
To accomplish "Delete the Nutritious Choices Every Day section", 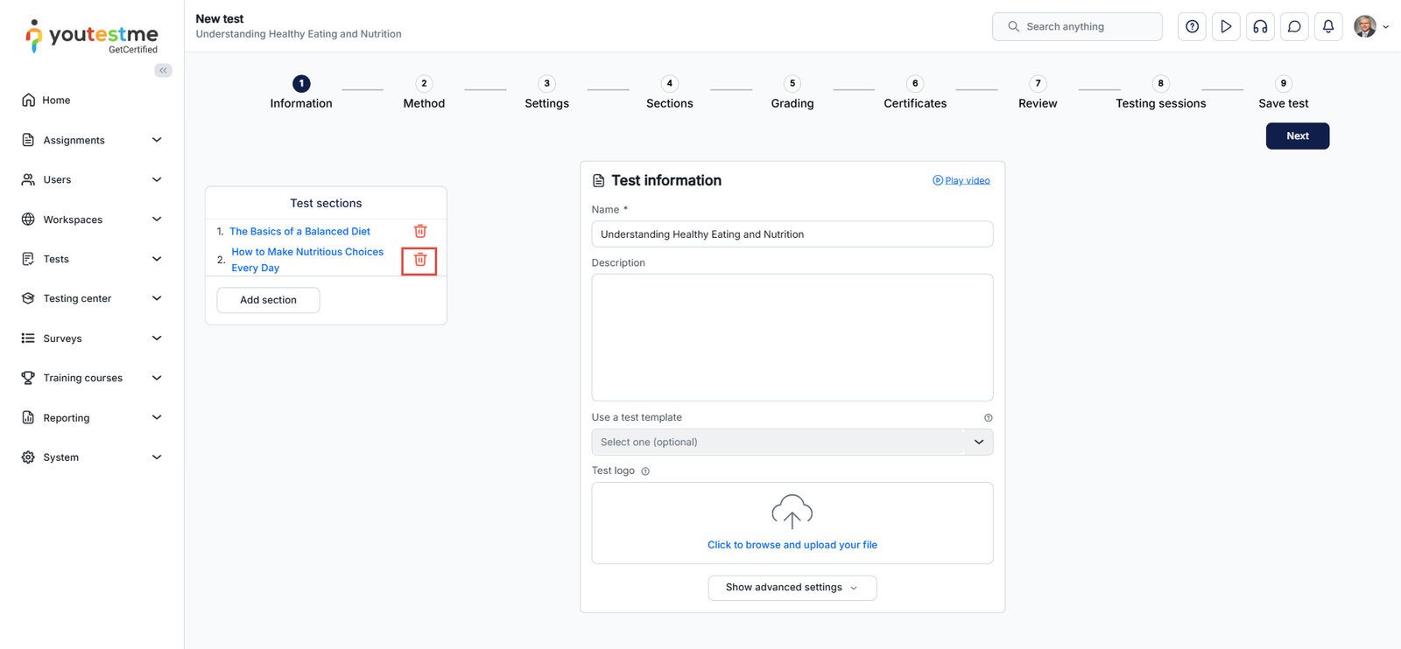I will [419, 261].
